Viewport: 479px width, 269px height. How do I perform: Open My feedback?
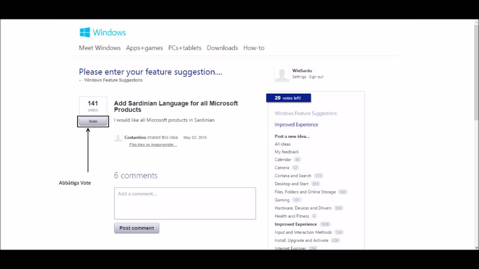click(287, 152)
